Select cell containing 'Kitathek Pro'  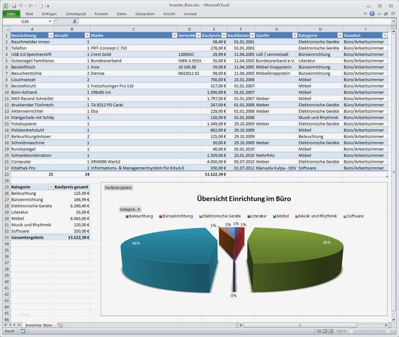(x=32, y=168)
